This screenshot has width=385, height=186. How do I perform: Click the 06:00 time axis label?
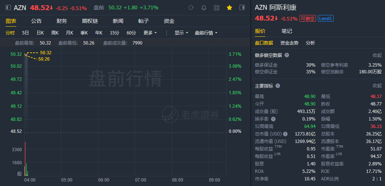[x=103, y=180]
